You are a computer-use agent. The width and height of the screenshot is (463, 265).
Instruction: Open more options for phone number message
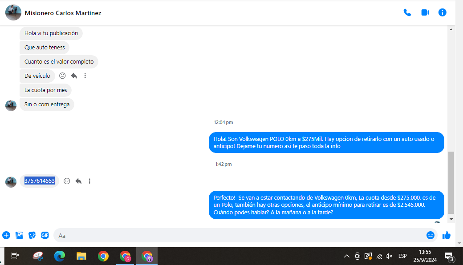89,181
